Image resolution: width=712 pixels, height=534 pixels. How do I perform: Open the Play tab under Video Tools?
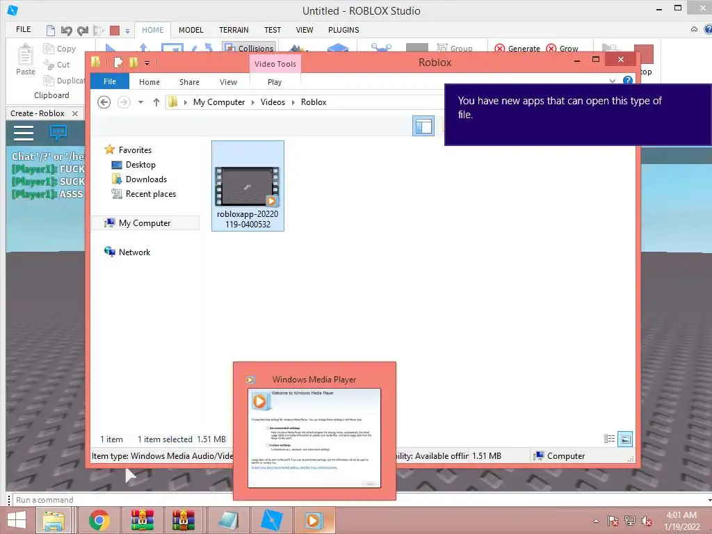point(275,82)
